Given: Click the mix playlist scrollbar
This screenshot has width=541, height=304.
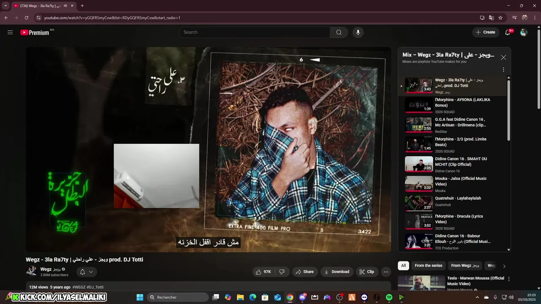Looking at the screenshot, I should pyautogui.click(x=508, y=111).
